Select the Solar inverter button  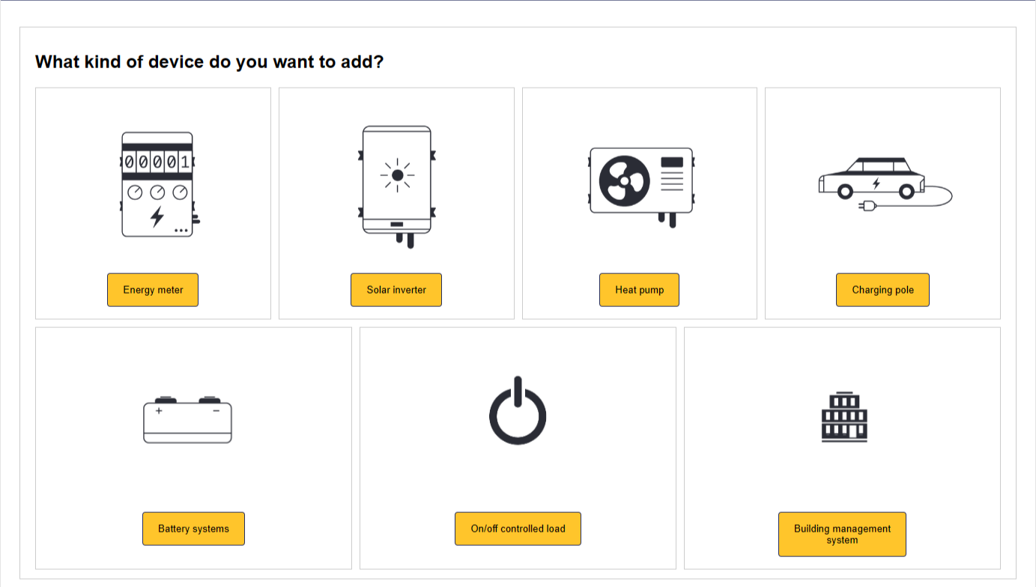[396, 290]
